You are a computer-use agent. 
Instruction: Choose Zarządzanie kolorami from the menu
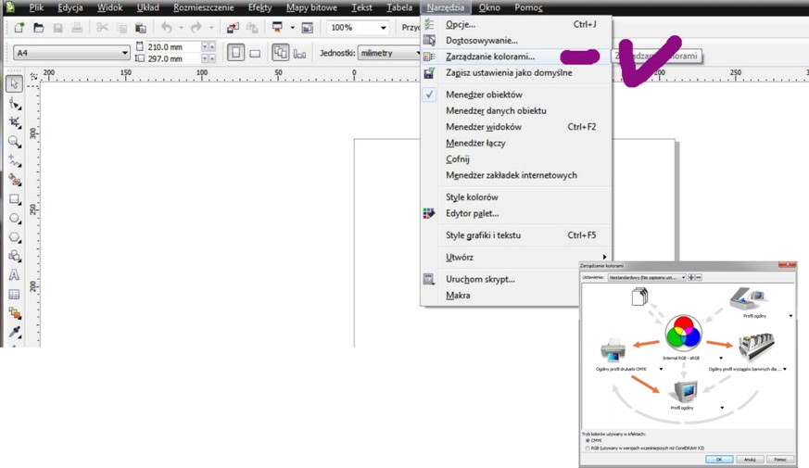click(x=489, y=57)
